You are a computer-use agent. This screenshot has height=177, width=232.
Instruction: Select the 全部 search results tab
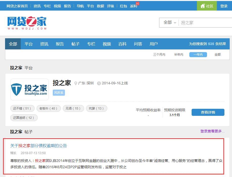point(13,44)
